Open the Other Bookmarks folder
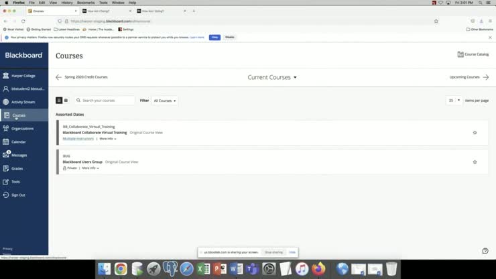496x279 pixels. [479, 30]
